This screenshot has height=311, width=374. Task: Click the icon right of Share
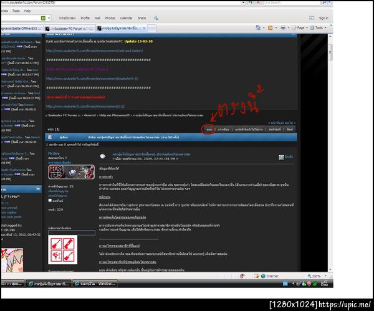(156, 18)
